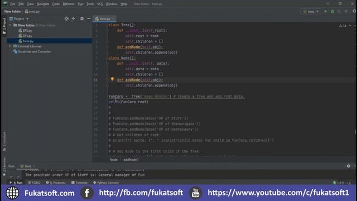Click the Node breadcrumb below the editor
This screenshot has height=201, width=357.
[113, 160]
